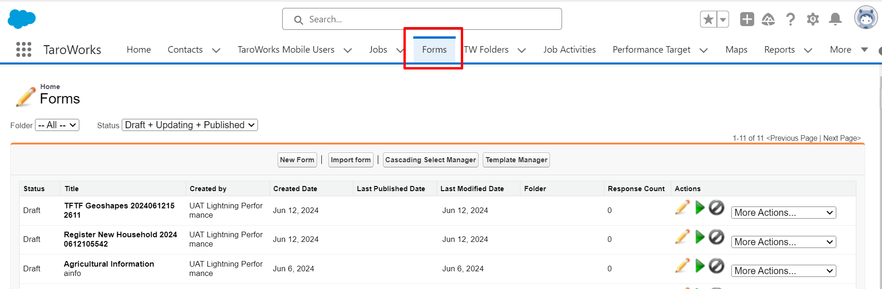The height and width of the screenshot is (289, 882).
Task: Open the Notifications bell
Action: pyautogui.click(x=835, y=20)
